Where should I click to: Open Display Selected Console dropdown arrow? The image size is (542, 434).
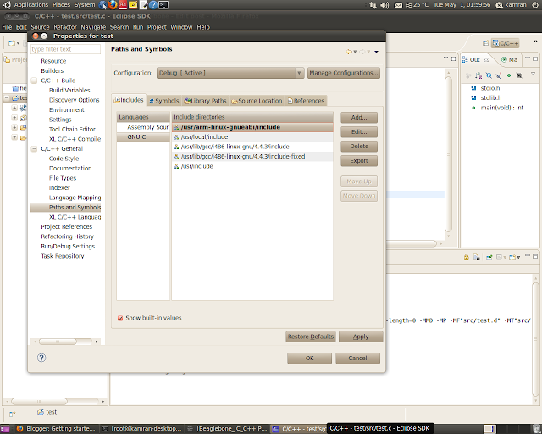pyautogui.click(x=505, y=257)
